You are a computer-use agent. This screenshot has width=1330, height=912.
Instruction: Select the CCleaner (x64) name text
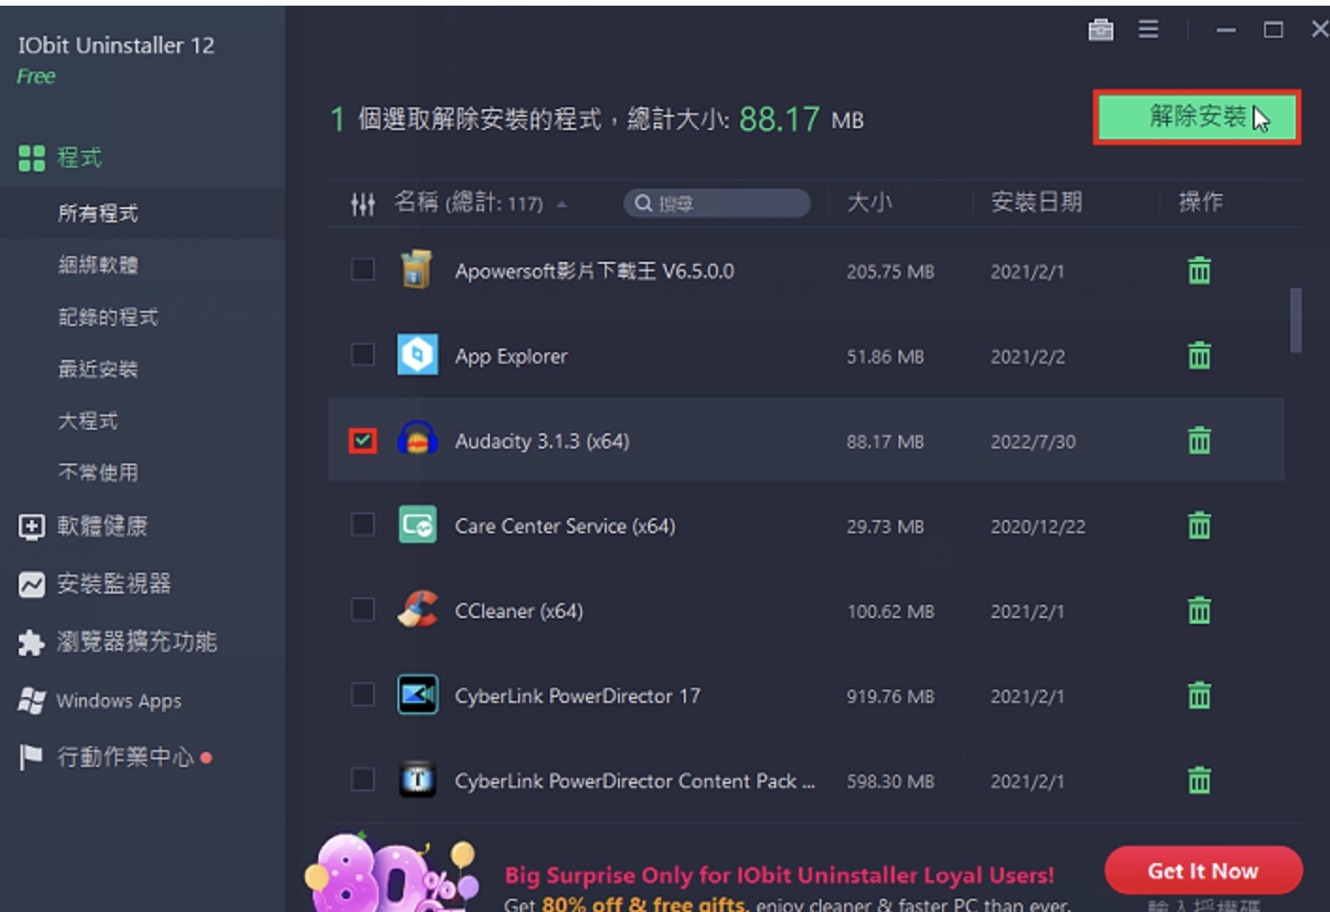pos(519,611)
